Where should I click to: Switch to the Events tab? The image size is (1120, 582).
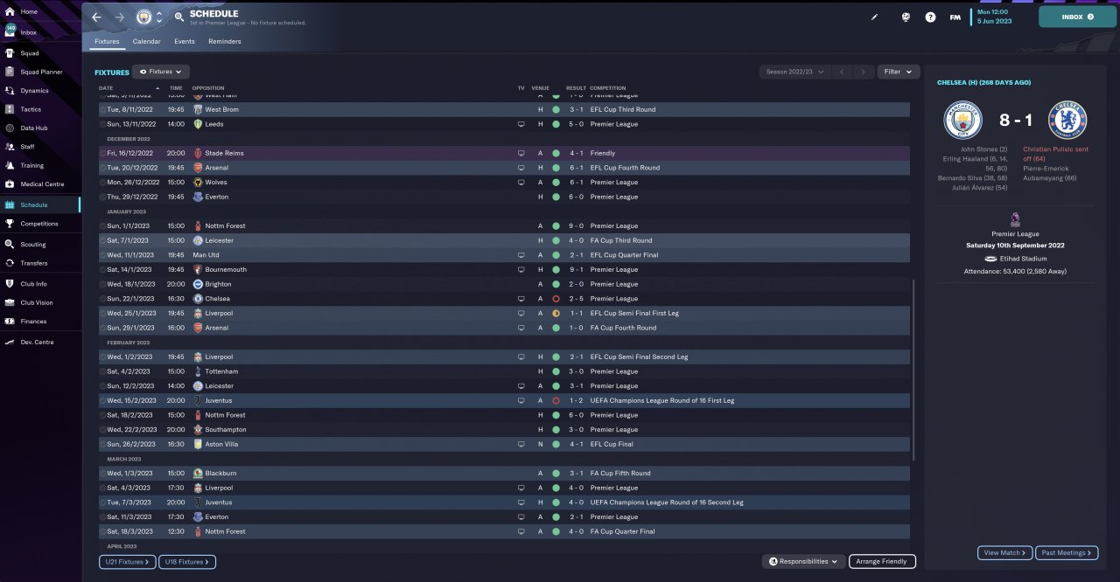click(x=185, y=41)
